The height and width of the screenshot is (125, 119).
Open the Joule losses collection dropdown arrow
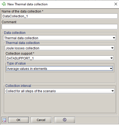[x=112, y=48]
